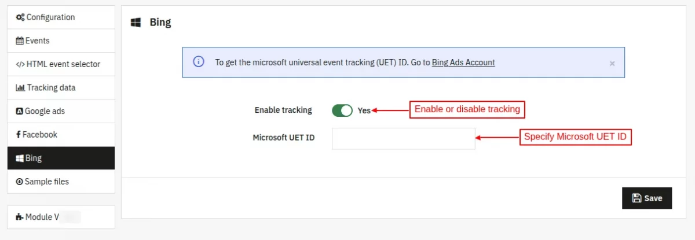Click the Configuration gears icon
Viewport: 695px width, 240px height.
(x=20, y=17)
